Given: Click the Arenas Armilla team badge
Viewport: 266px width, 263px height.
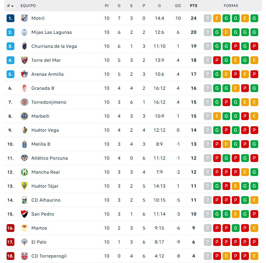Looking at the screenshot, I should pyautogui.click(x=24, y=74).
